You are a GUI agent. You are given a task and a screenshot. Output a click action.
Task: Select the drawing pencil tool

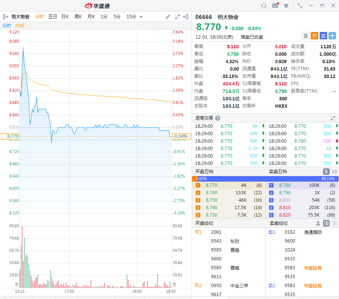pyautogui.click(x=168, y=17)
